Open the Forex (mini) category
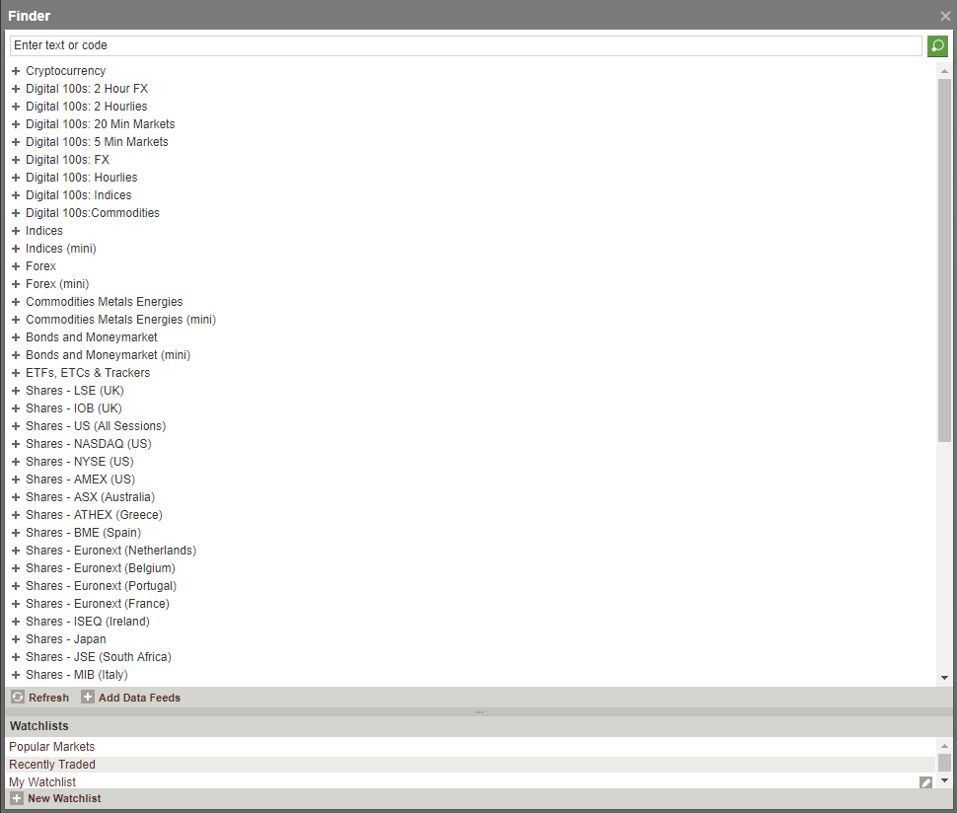 [x=57, y=284]
